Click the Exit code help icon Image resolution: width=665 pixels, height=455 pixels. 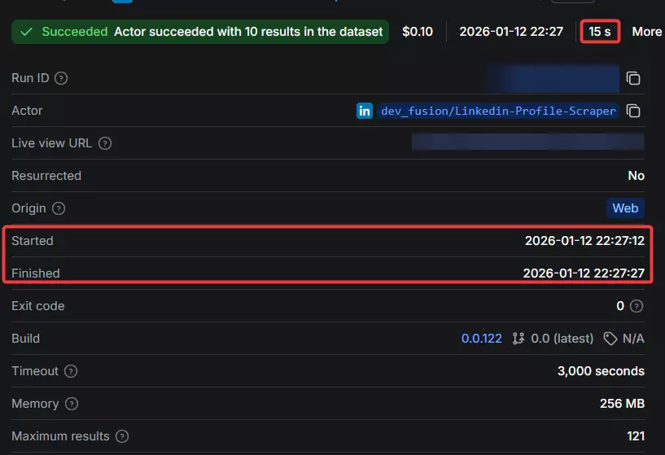pyautogui.click(x=637, y=306)
